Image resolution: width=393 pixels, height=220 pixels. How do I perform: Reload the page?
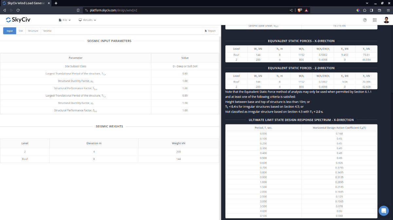tap(18, 10)
